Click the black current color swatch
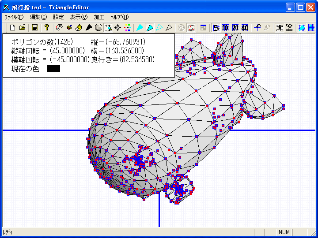The image size is (318, 238). click(53, 69)
